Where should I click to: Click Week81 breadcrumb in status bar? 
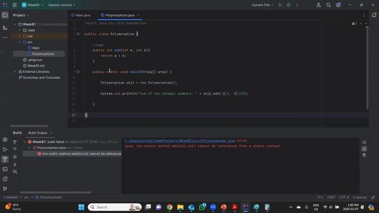click(x=11, y=197)
